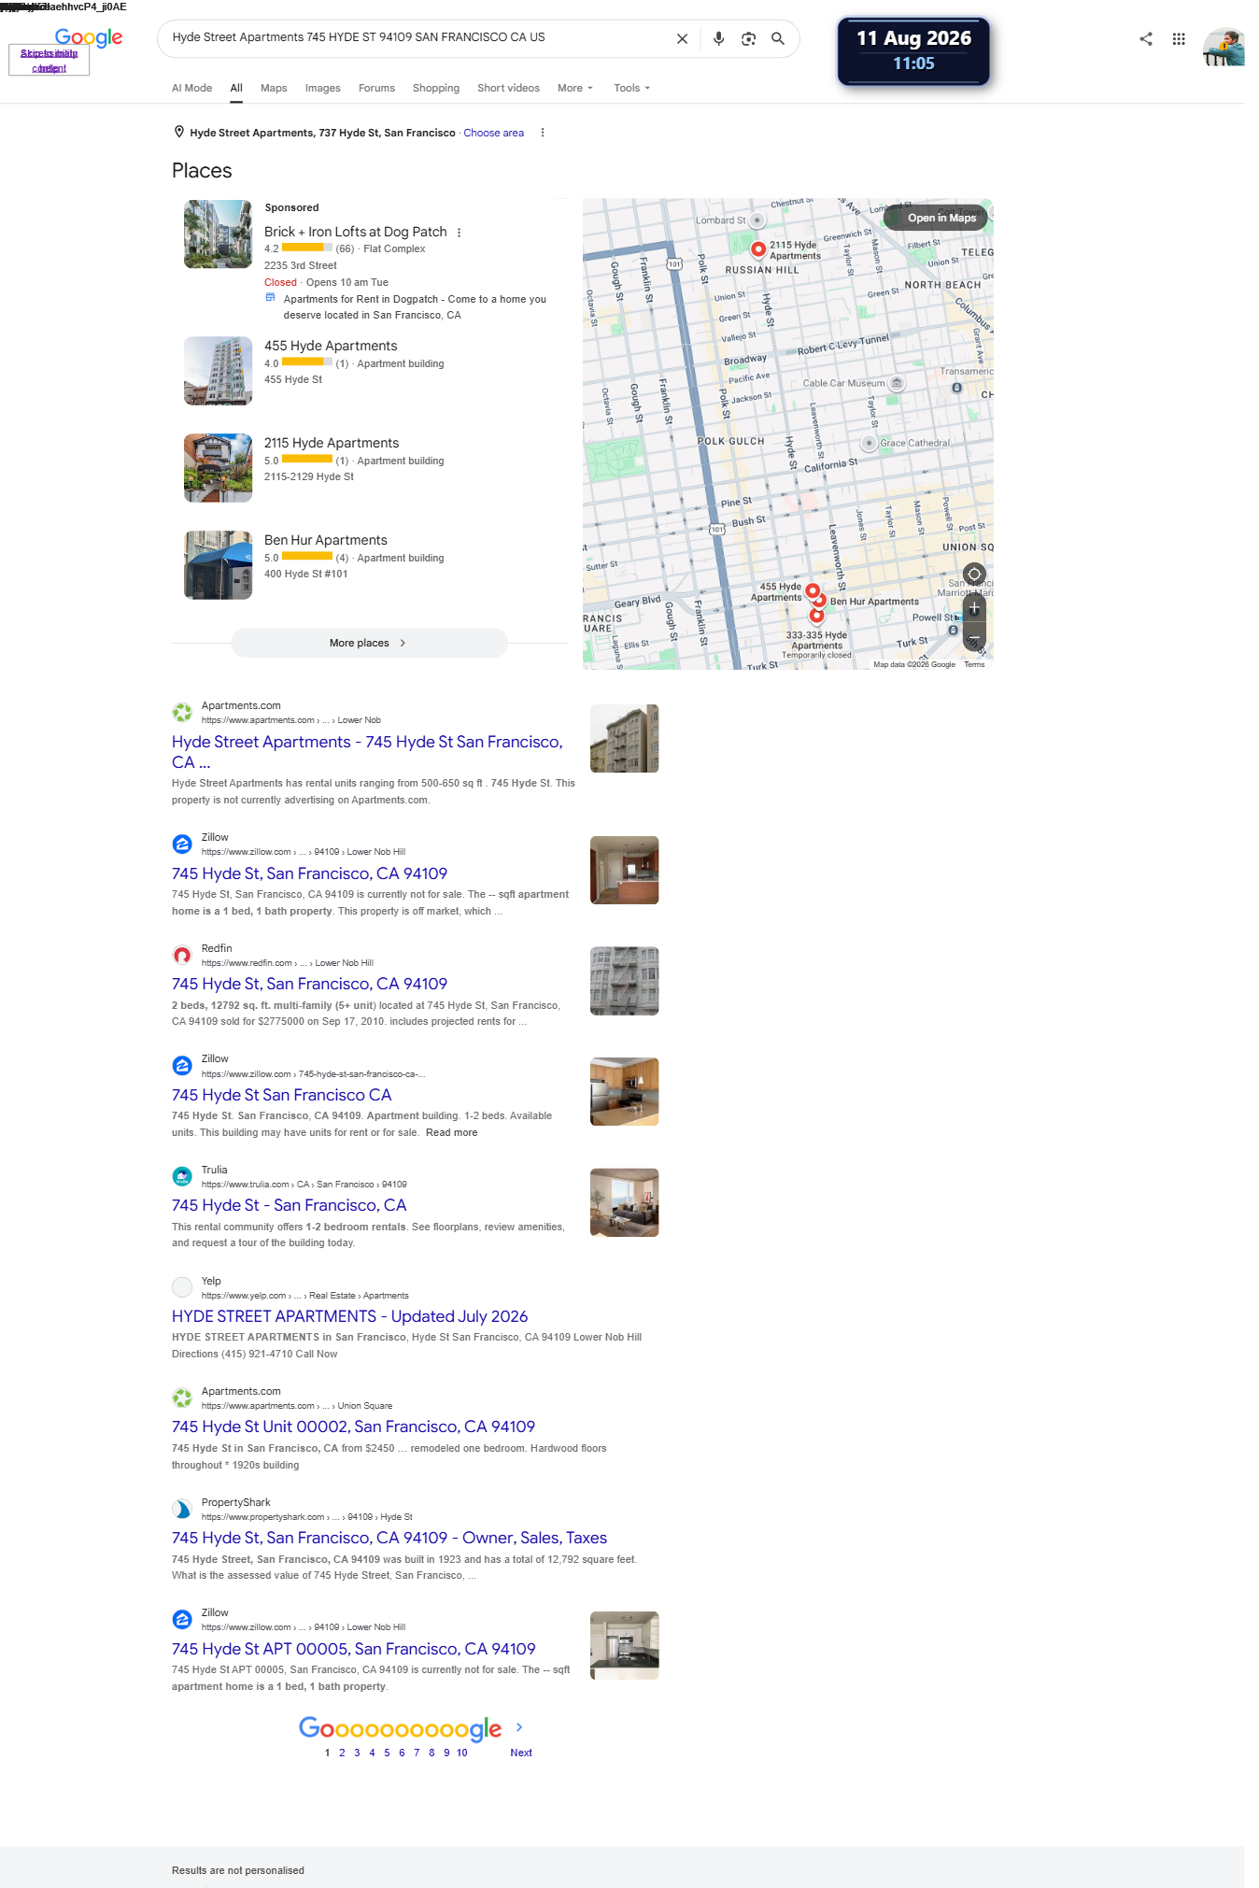The image size is (1259, 1888).
Task: Open thumbnail beside Trulia result
Action: (x=625, y=1202)
